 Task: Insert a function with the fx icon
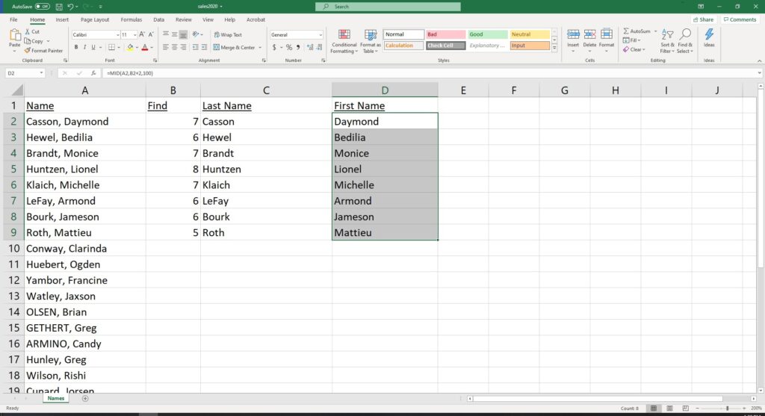pos(93,73)
